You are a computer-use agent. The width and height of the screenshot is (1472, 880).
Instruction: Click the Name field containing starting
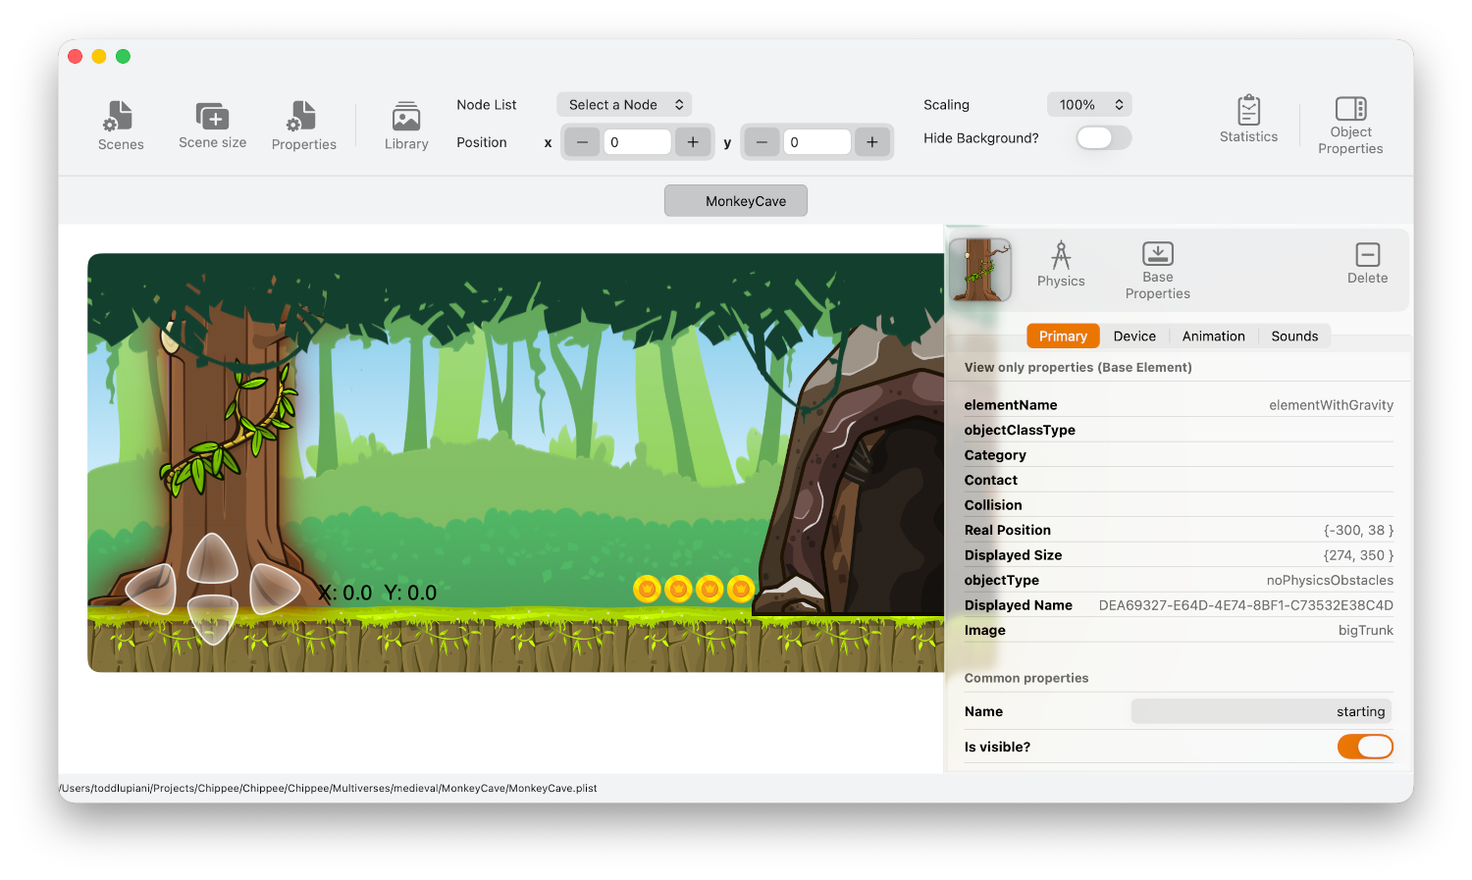tap(1260, 711)
